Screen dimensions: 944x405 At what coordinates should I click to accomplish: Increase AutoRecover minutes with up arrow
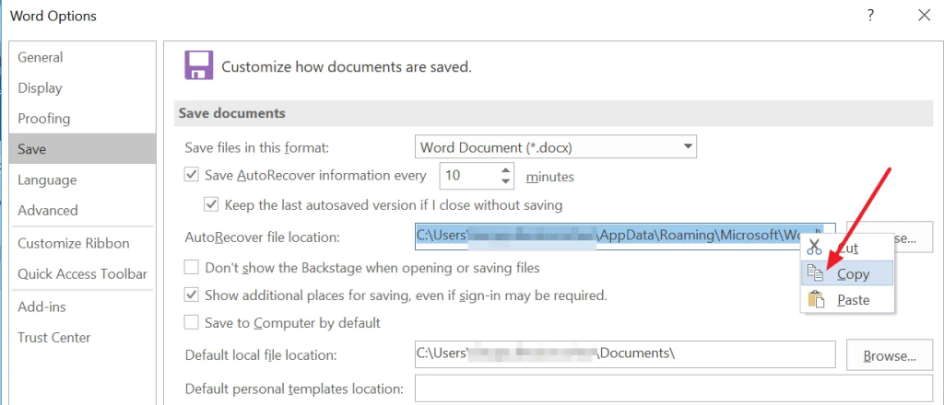coord(506,170)
